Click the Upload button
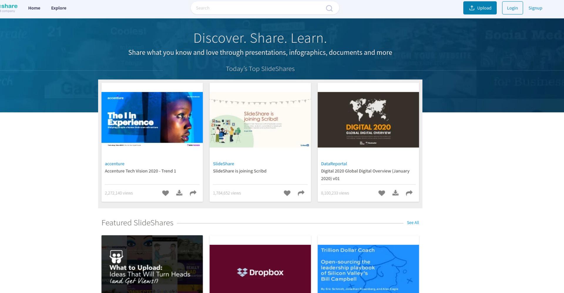The image size is (564, 293). pyautogui.click(x=480, y=8)
